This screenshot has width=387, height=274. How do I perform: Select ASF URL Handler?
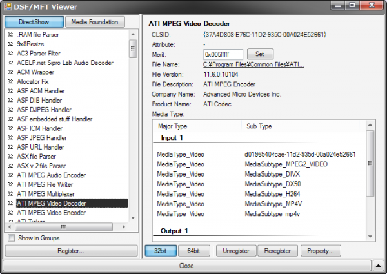pyautogui.click(x=66, y=147)
